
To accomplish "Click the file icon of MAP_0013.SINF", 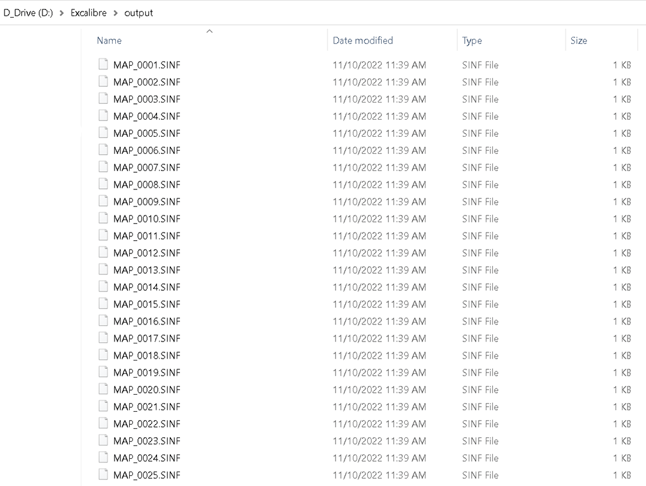I will coord(103,269).
